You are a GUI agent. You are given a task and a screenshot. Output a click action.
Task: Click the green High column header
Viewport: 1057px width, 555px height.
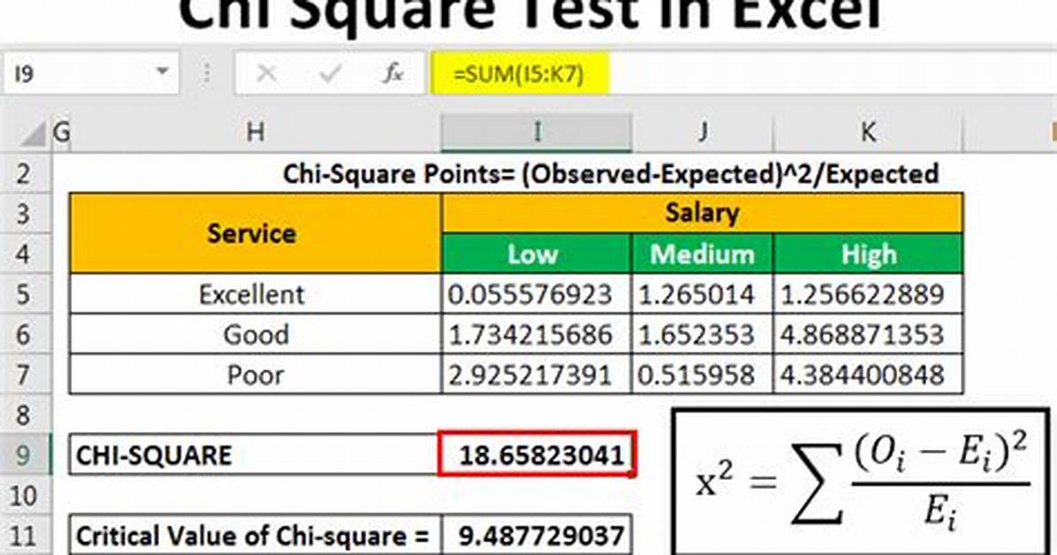pyautogui.click(x=868, y=254)
